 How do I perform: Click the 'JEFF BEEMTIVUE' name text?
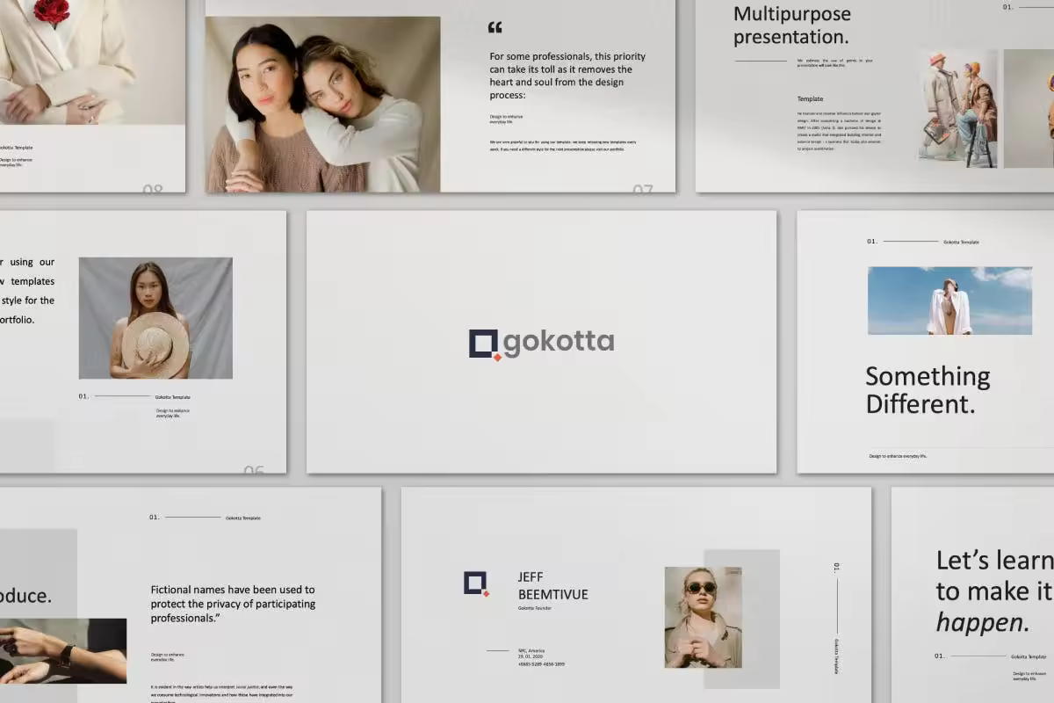(553, 586)
